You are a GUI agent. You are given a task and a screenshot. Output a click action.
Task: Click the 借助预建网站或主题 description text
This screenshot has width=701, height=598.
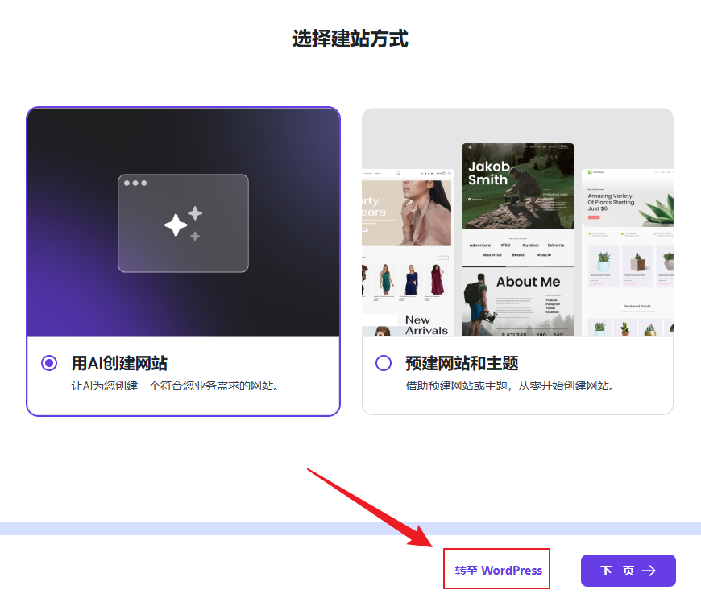[509, 386]
